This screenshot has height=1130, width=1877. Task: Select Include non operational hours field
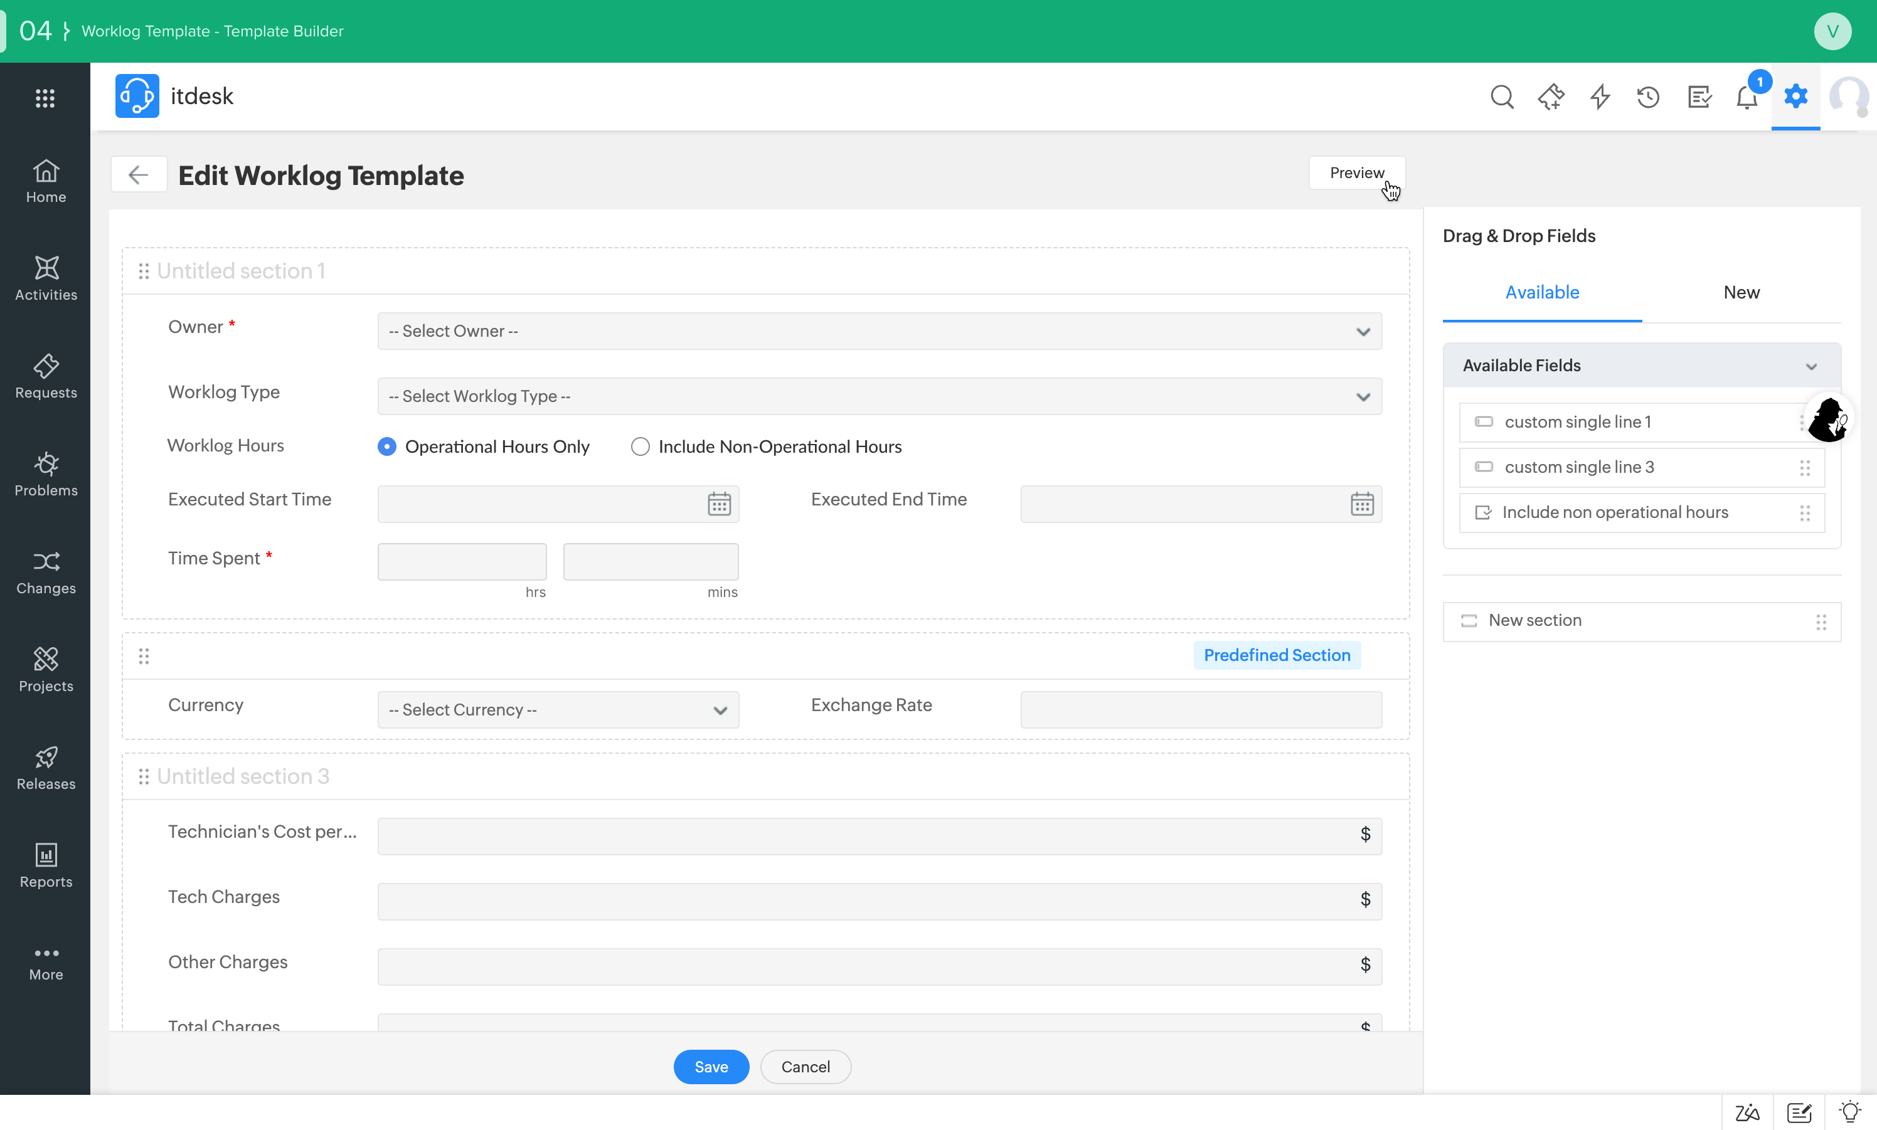tap(1641, 512)
